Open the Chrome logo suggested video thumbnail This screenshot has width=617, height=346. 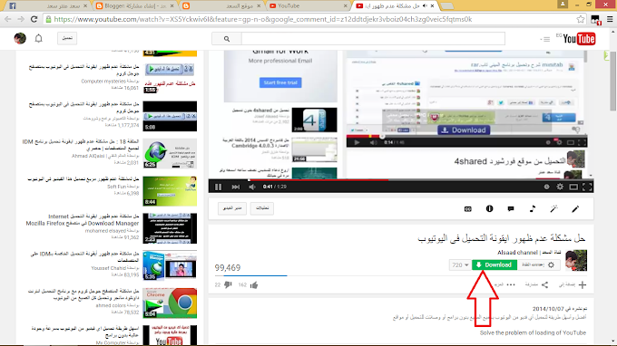tap(170, 303)
